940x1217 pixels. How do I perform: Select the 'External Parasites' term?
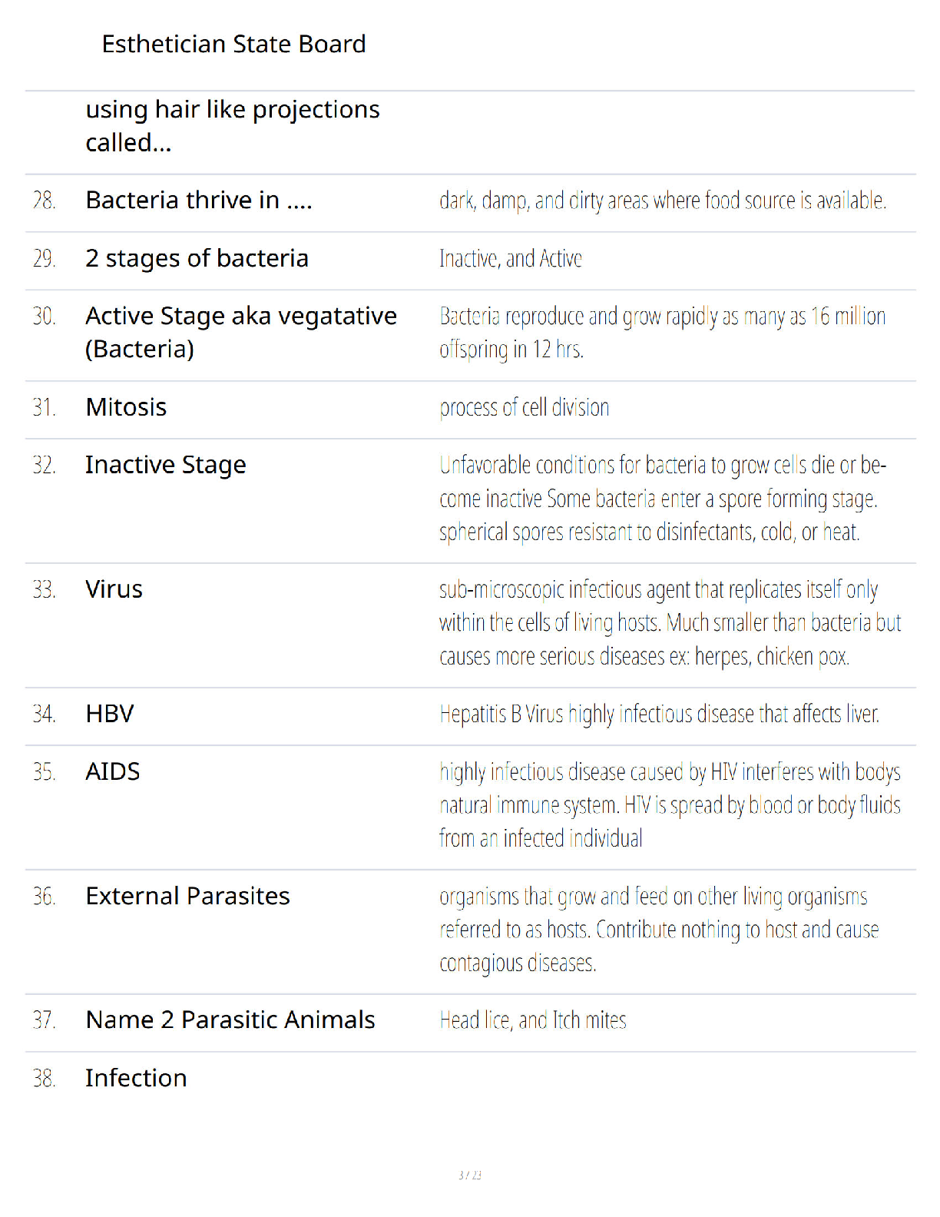tap(187, 896)
